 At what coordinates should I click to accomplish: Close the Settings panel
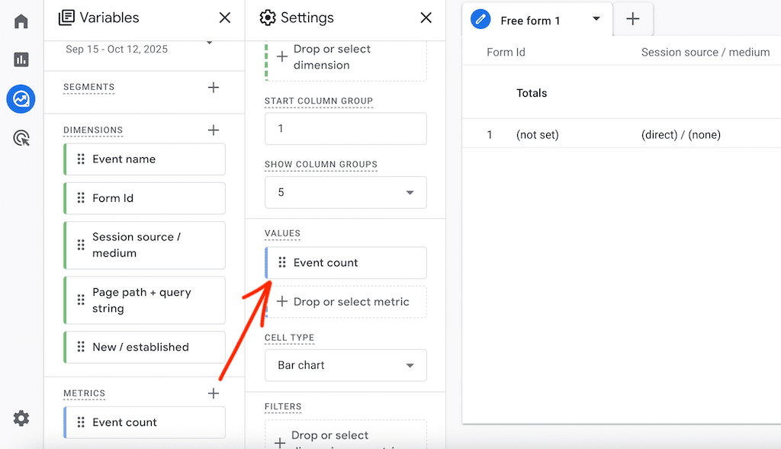(426, 18)
